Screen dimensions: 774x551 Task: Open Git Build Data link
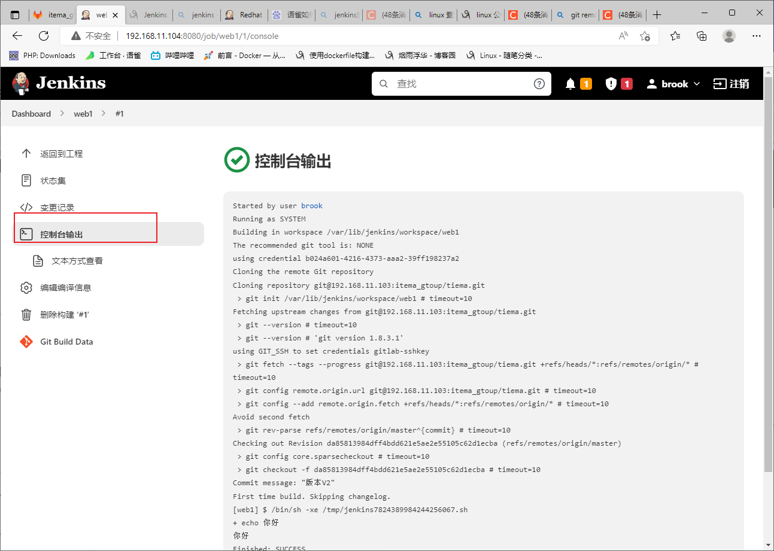coord(109,342)
